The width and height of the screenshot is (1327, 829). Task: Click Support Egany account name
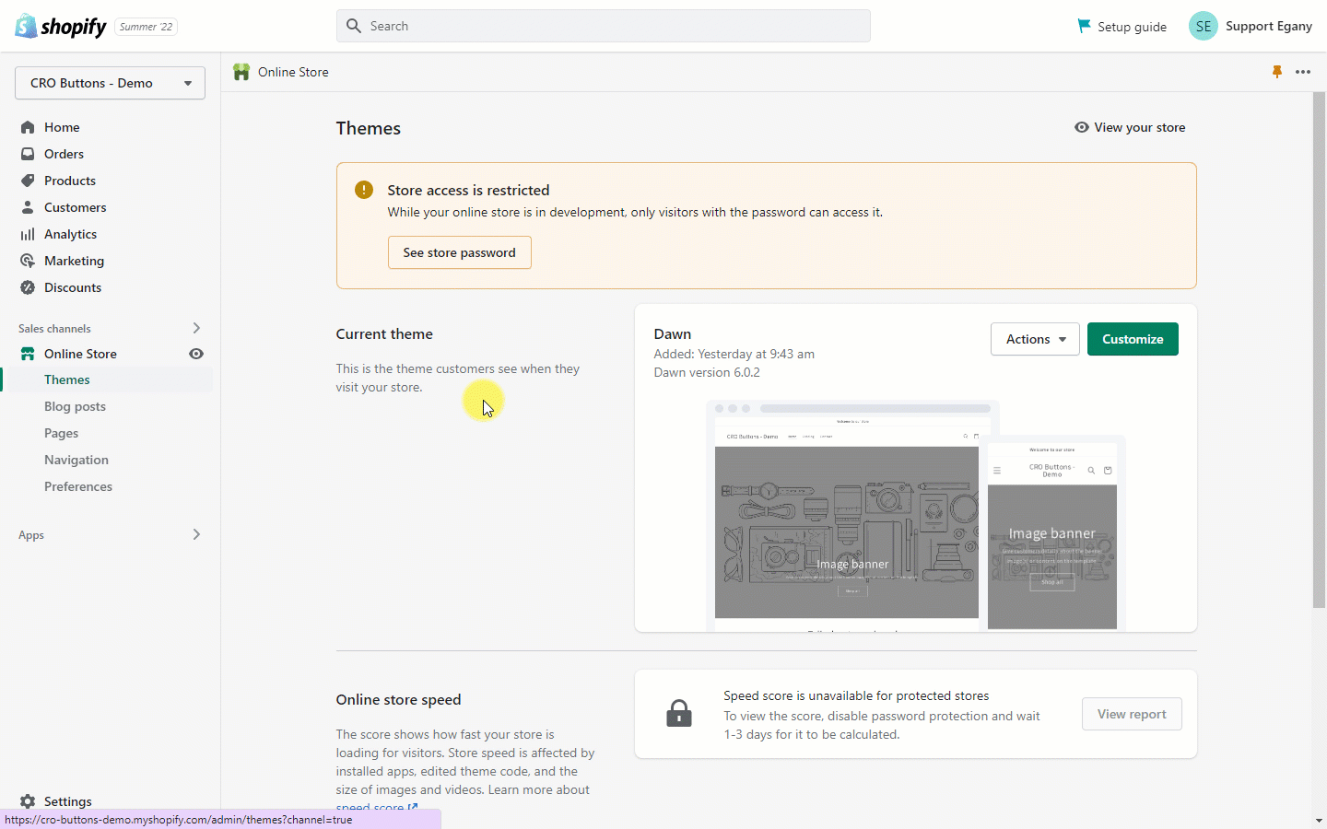pos(1269,26)
